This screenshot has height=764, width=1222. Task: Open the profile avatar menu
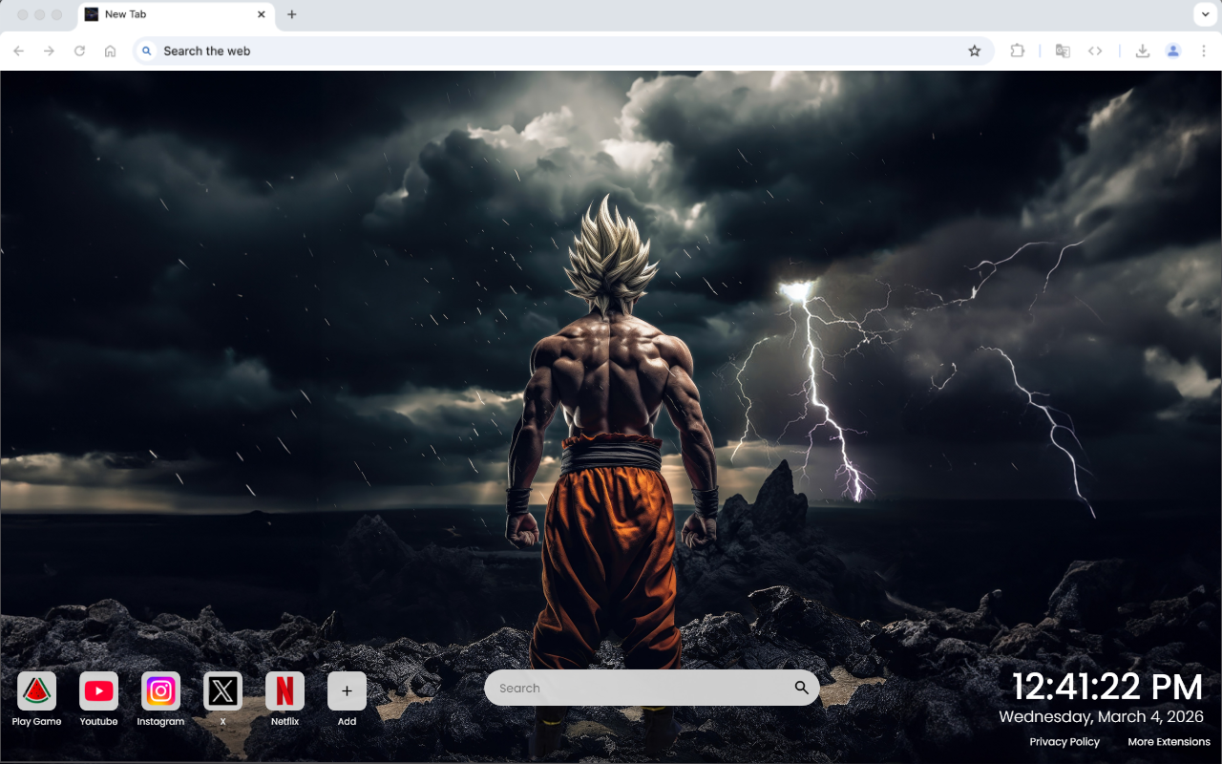1173,51
